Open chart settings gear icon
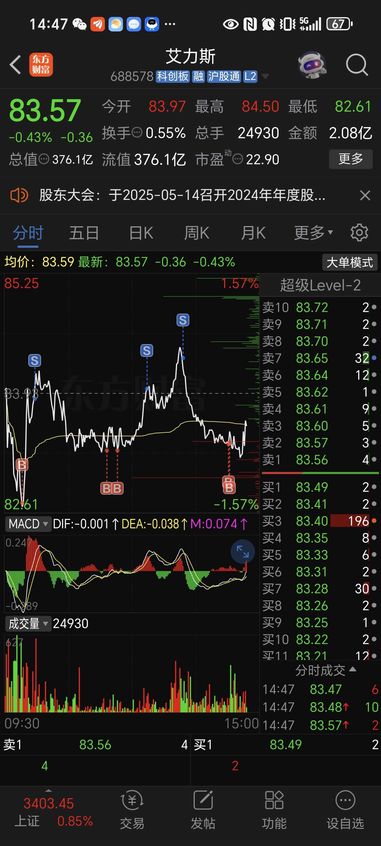This screenshot has width=381, height=846. [x=359, y=233]
